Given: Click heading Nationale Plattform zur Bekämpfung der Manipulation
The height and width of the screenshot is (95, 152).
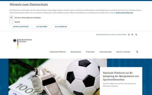Looking at the screenshot, I should [x=121, y=76].
